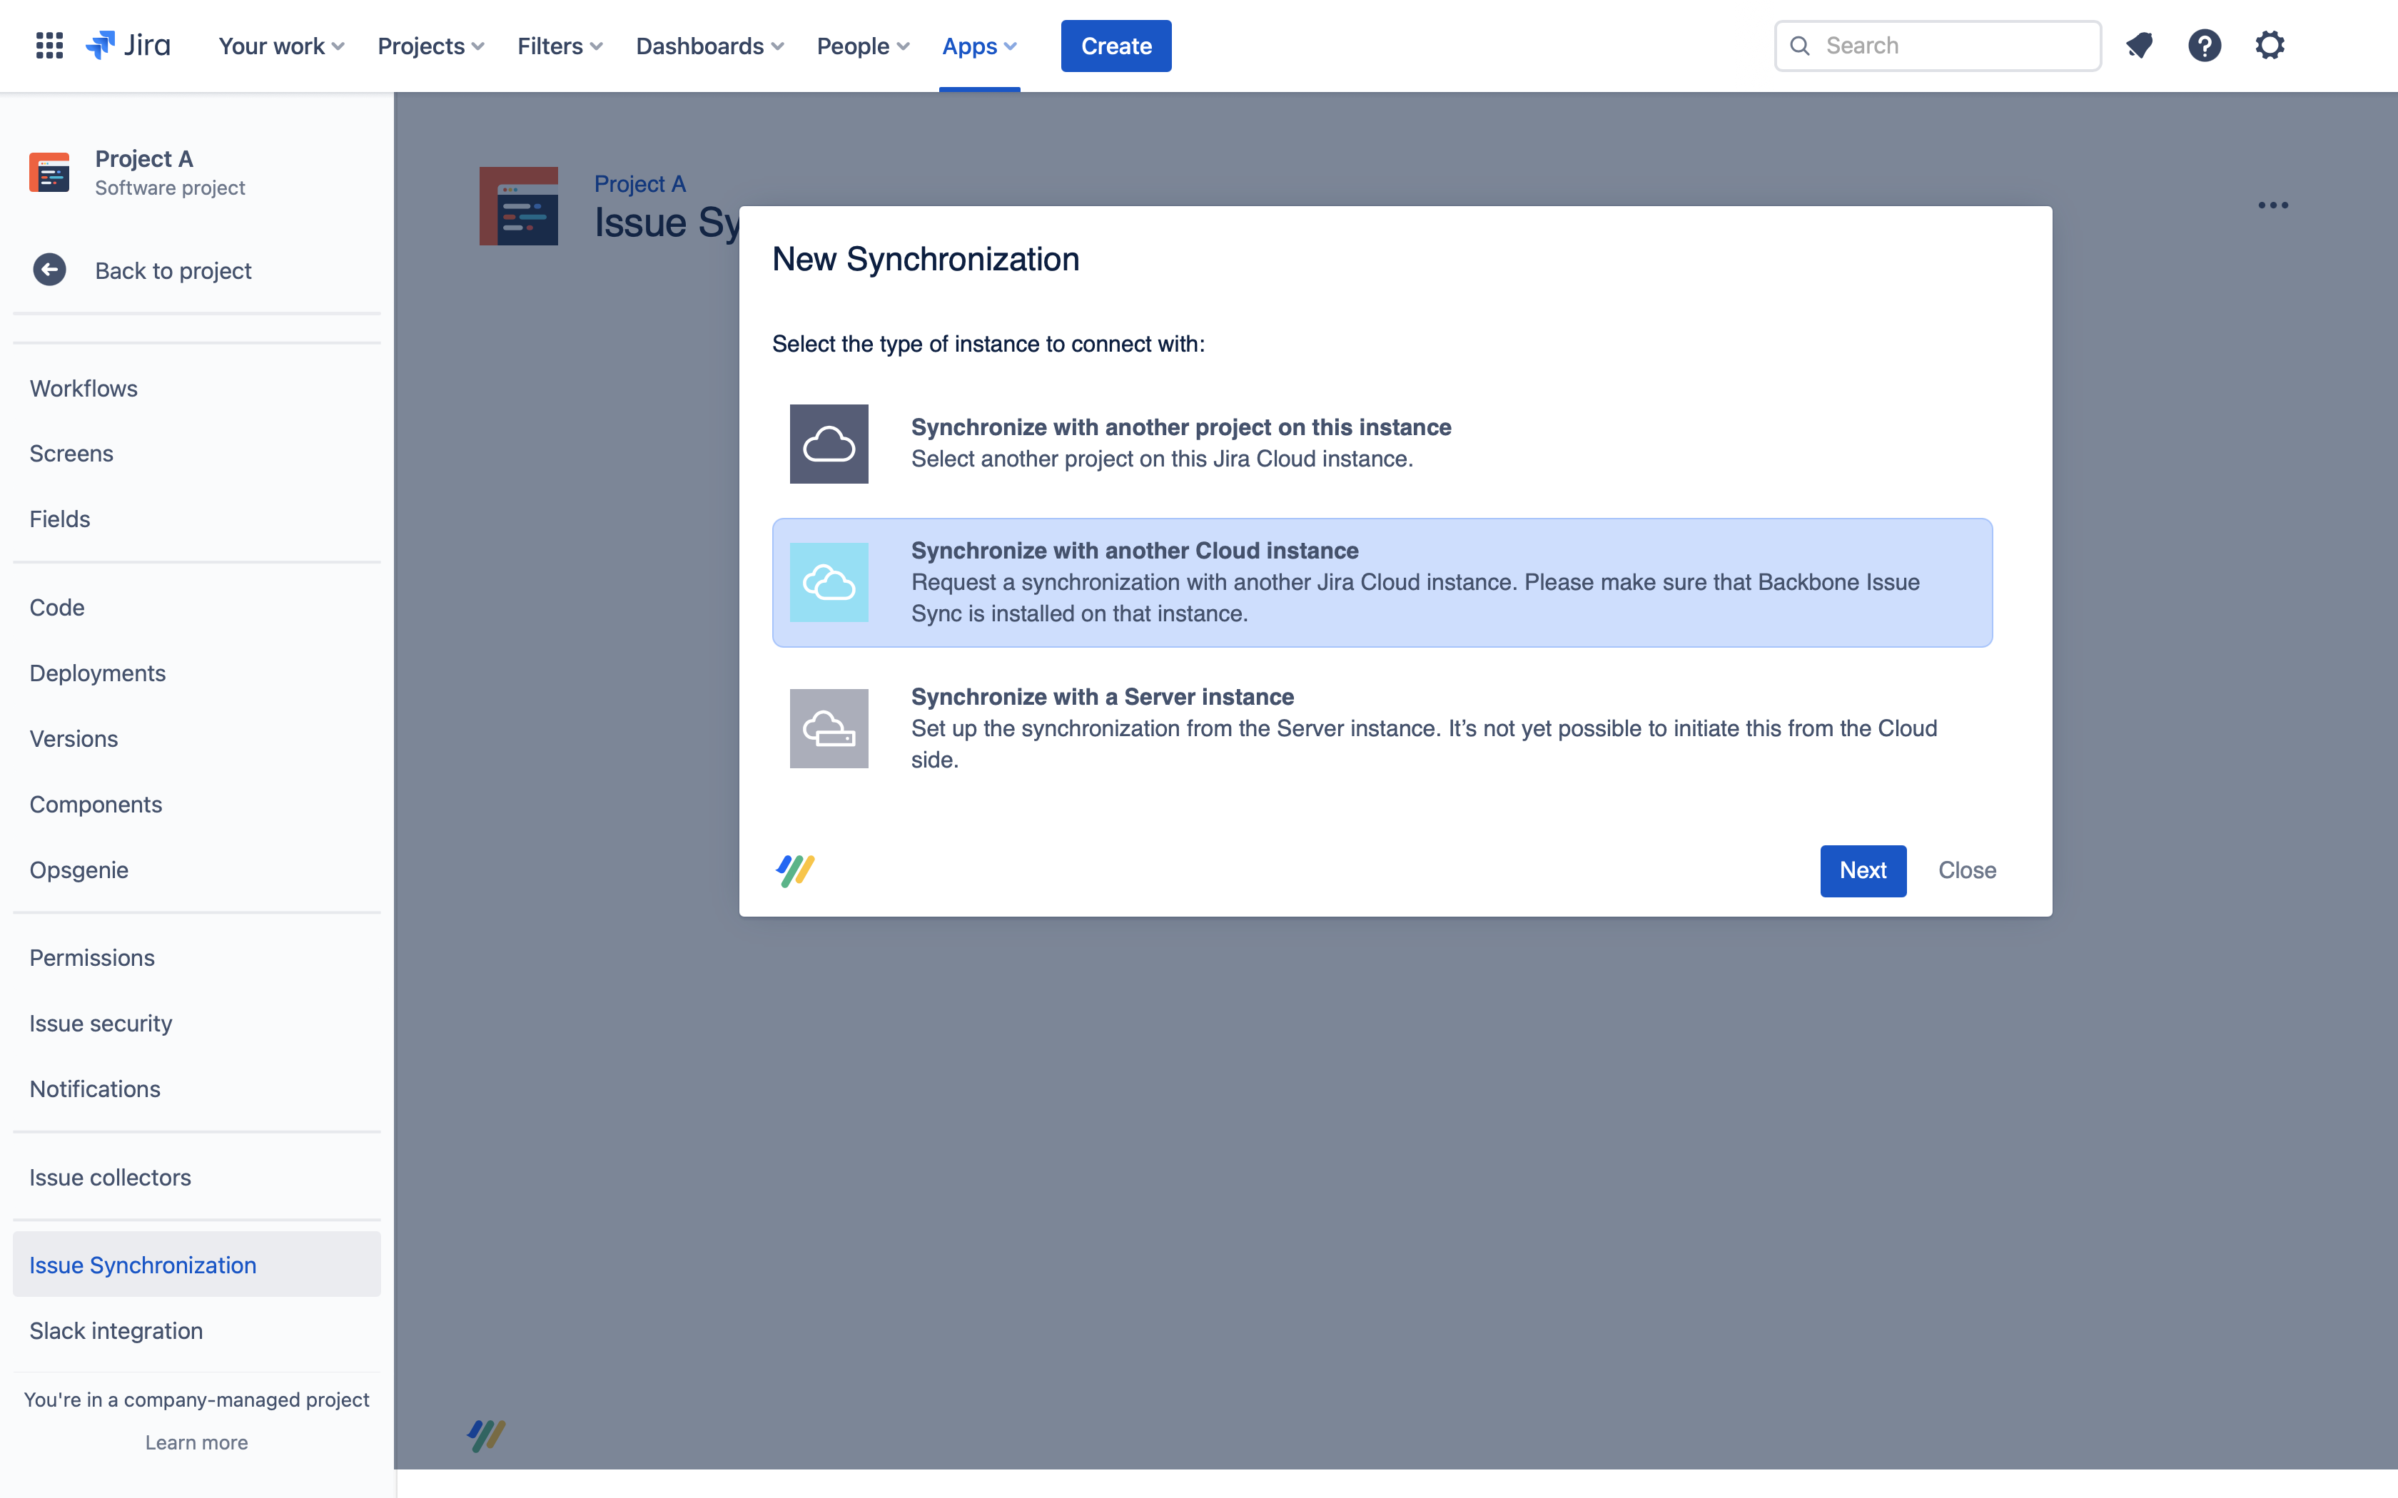Click the Next button in dialog
2398x1498 pixels.
click(x=1863, y=870)
